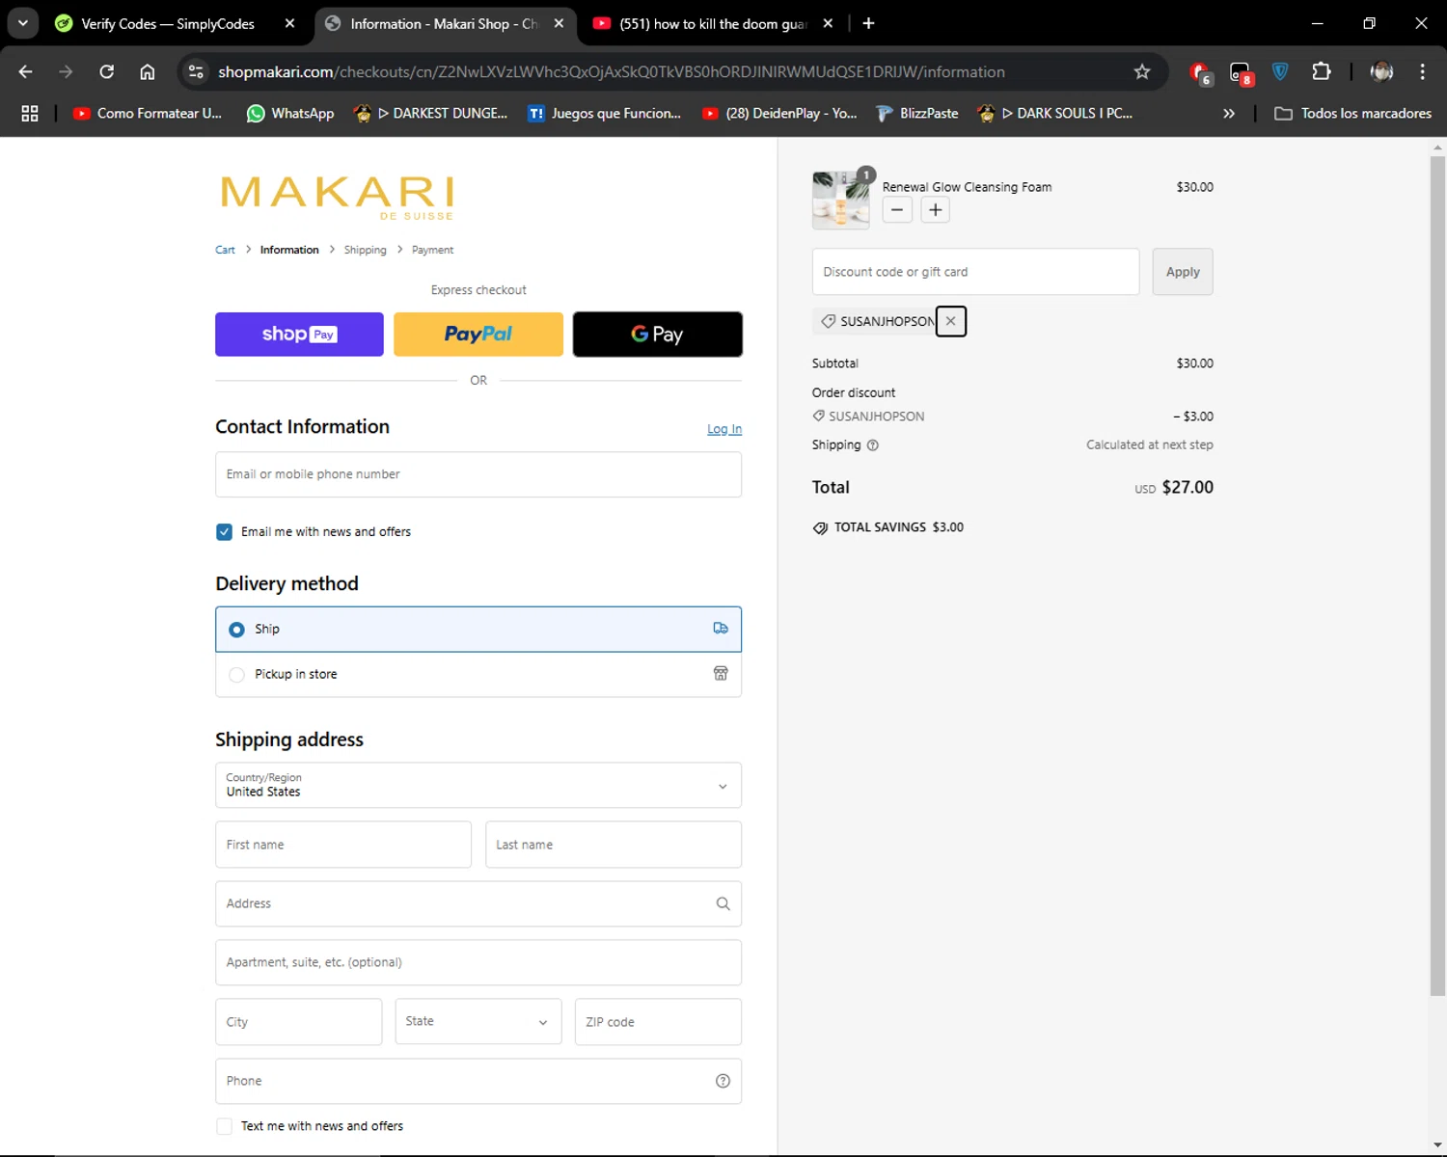Viewport: 1447px width, 1157px height.
Task: Open the State dropdown
Action: pos(478,1021)
